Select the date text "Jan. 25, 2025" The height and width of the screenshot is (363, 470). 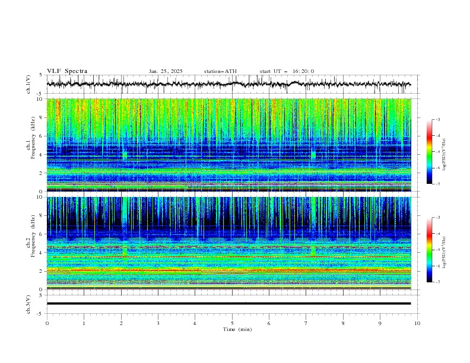[166, 71]
